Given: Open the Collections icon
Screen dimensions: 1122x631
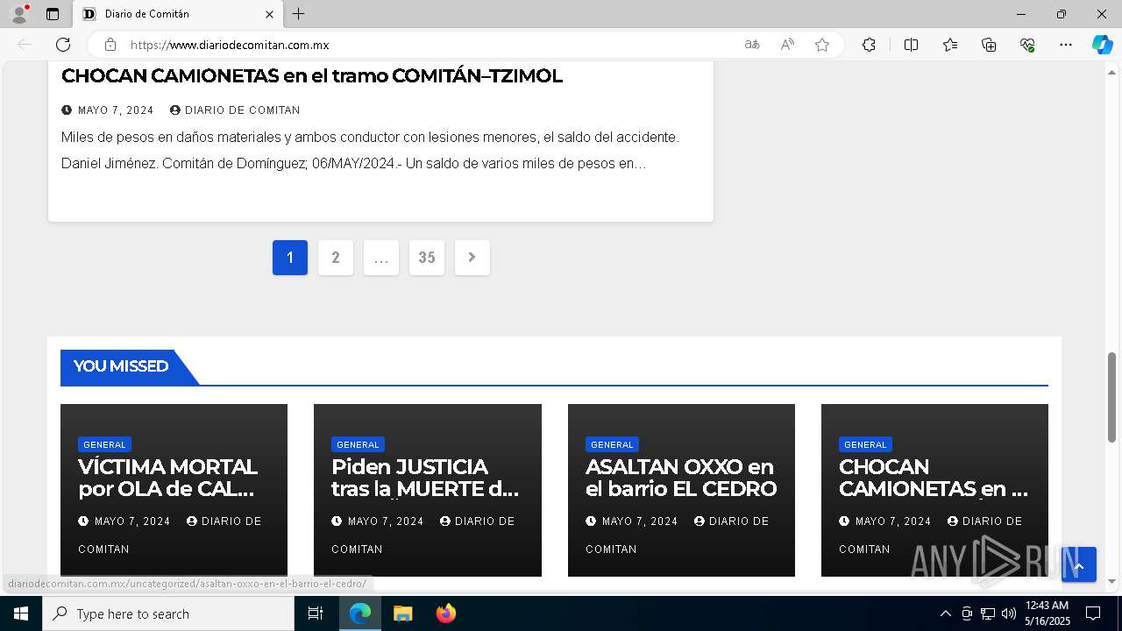Looking at the screenshot, I should coord(989,45).
